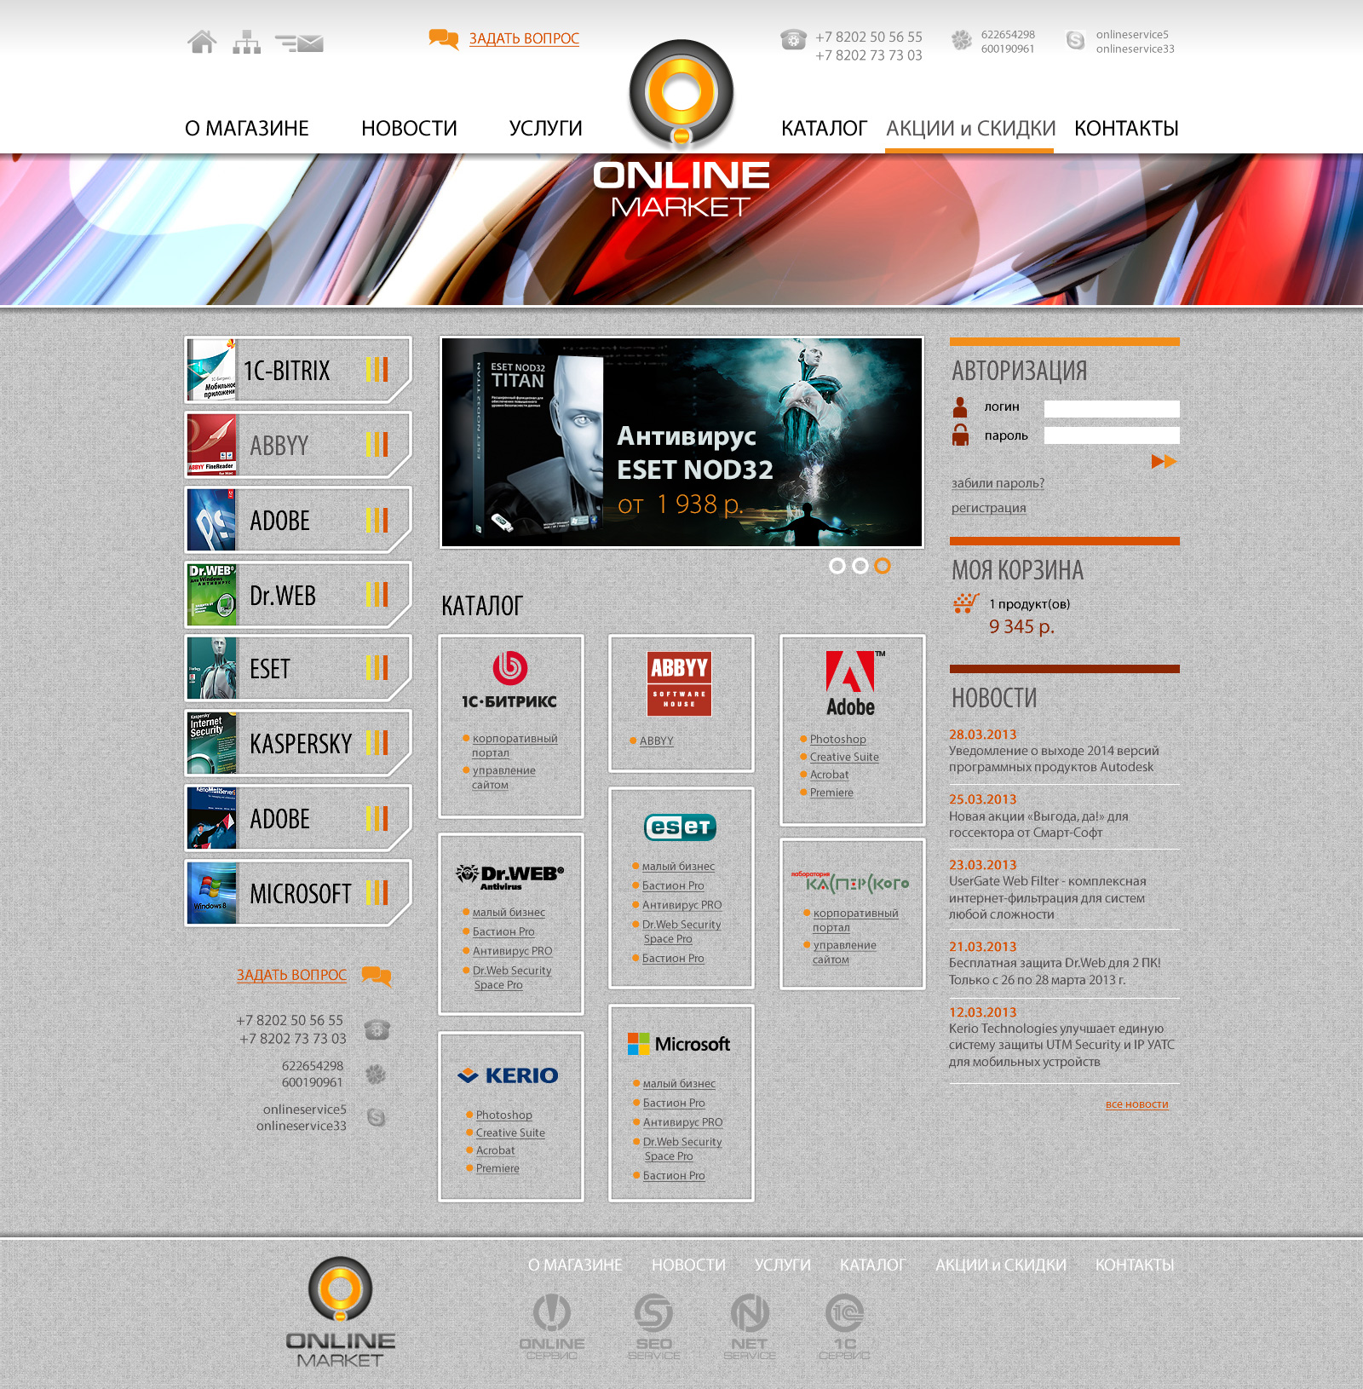Click the 1C-Битрикс logo in catalog
Viewport: 1363px width, 1389px height.
(509, 681)
